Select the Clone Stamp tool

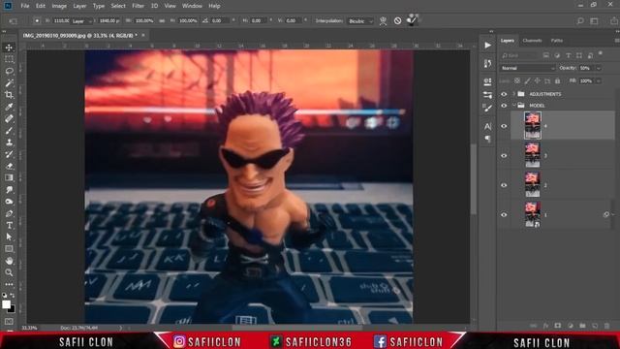(x=9, y=143)
